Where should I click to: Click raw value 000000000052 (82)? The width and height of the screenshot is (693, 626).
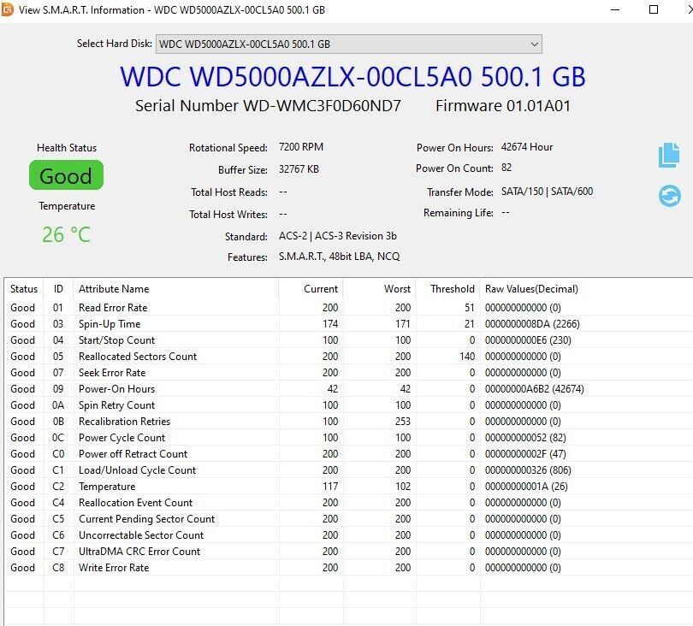[525, 438]
